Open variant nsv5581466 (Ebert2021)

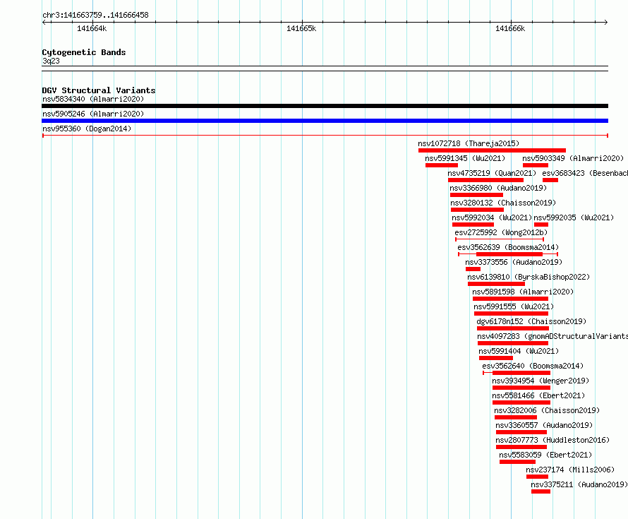(x=538, y=395)
